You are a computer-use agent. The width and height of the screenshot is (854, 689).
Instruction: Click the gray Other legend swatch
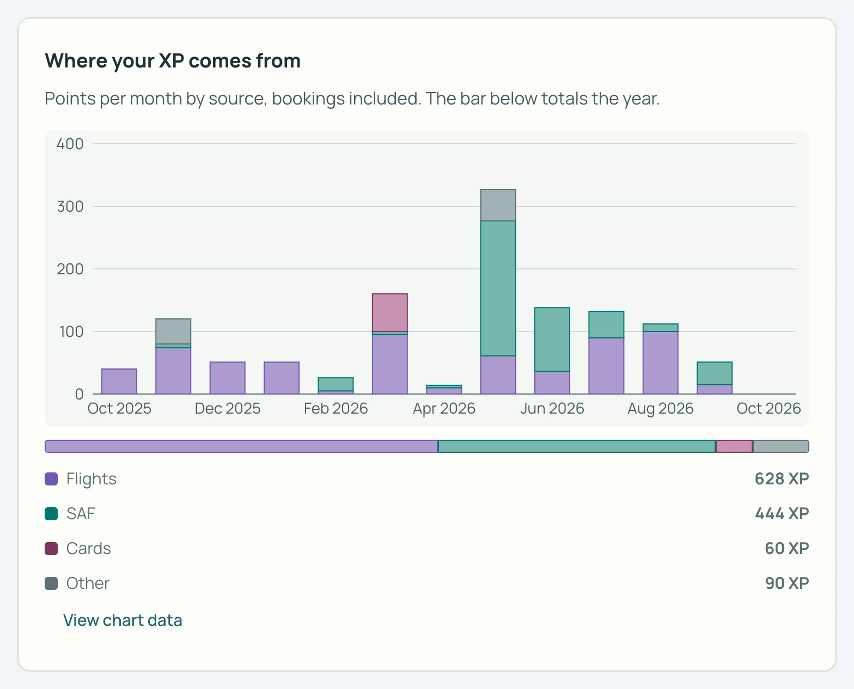(51, 583)
